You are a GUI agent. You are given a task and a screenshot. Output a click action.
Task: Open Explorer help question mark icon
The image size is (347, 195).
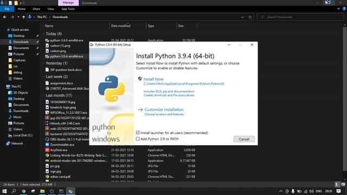click(x=344, y=9)
